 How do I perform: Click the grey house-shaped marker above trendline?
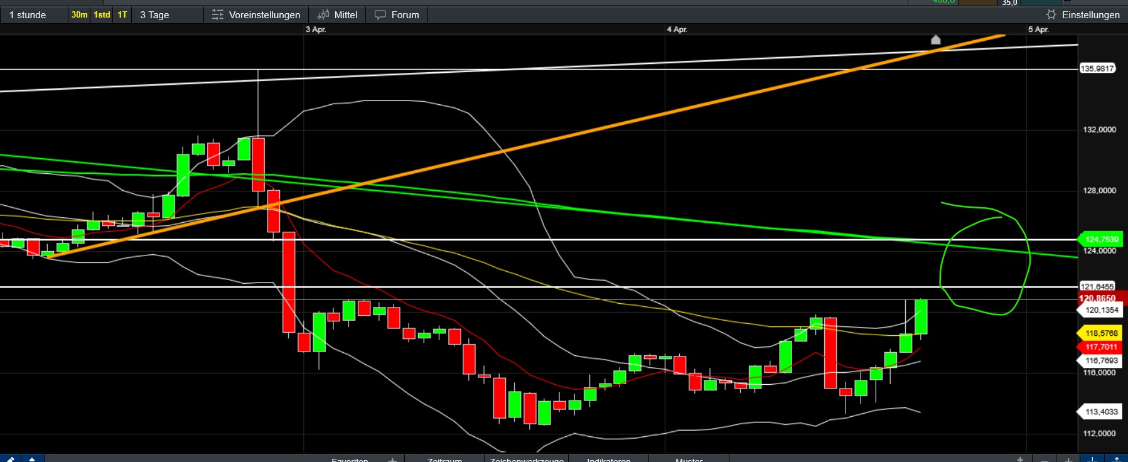click(935, 40)
